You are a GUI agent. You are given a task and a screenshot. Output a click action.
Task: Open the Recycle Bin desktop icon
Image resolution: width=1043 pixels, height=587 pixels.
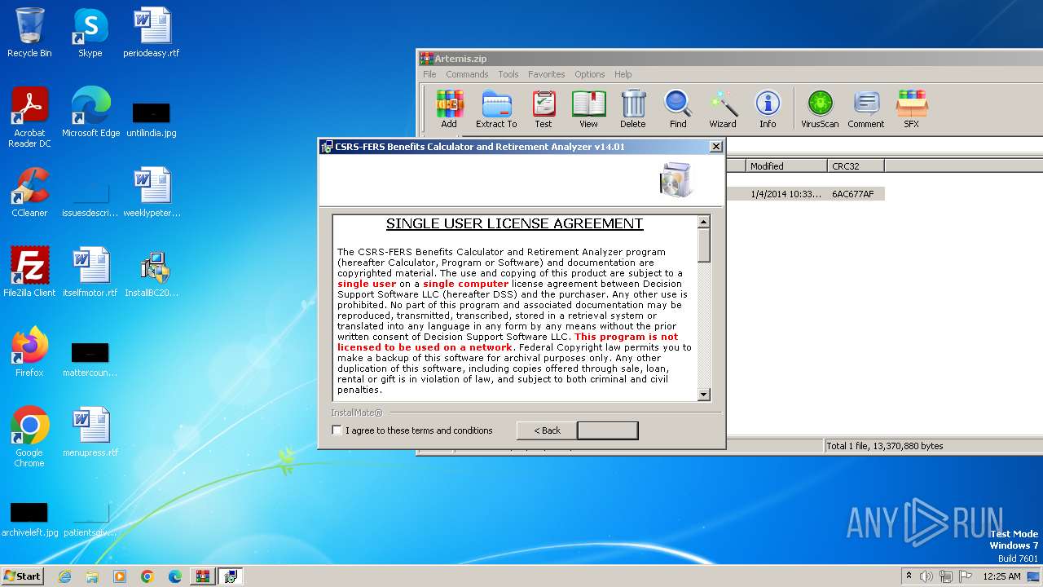[x=29, y=33]
